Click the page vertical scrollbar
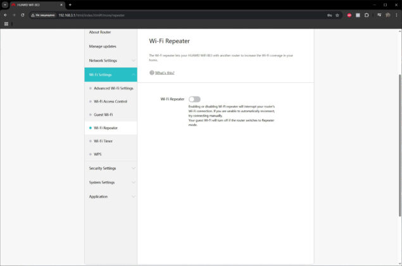 point(400,145)
